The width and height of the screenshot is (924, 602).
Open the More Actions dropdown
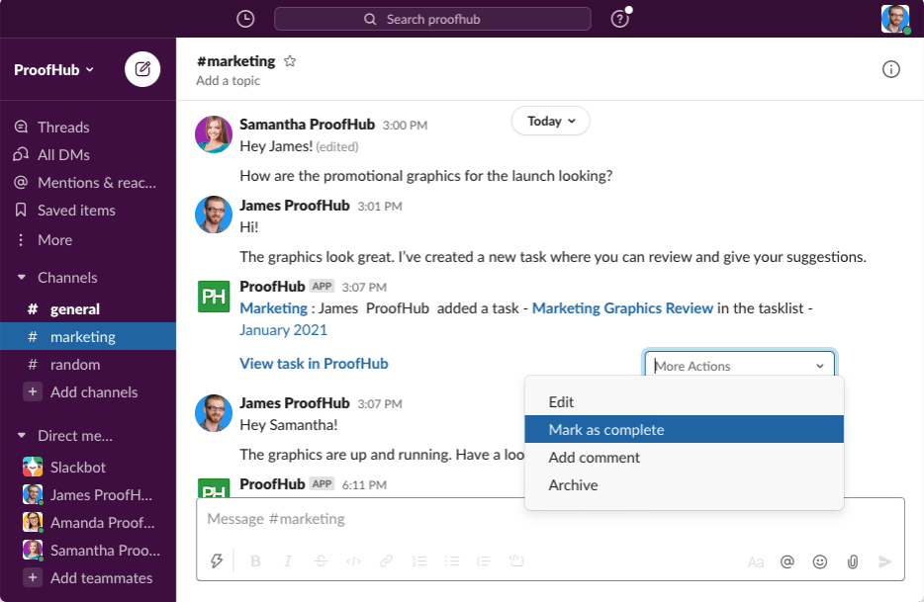coord(740,365)
